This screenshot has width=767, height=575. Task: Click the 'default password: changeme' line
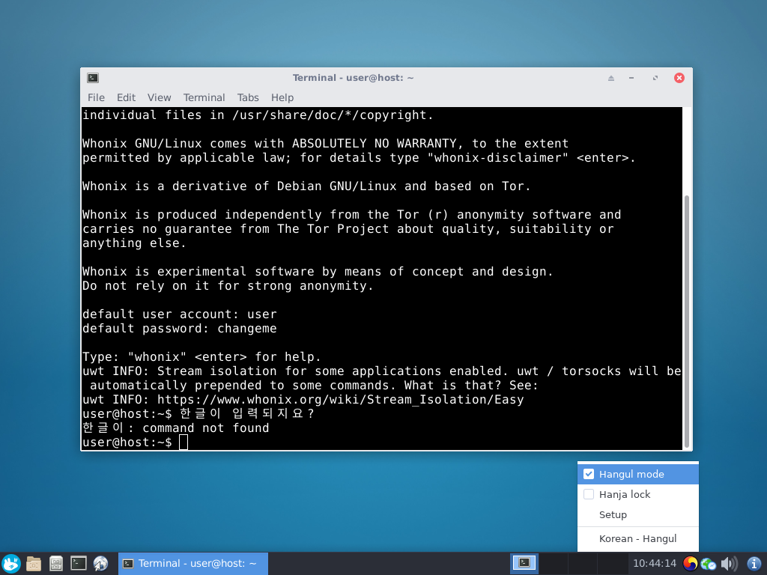tap(180, 329)
